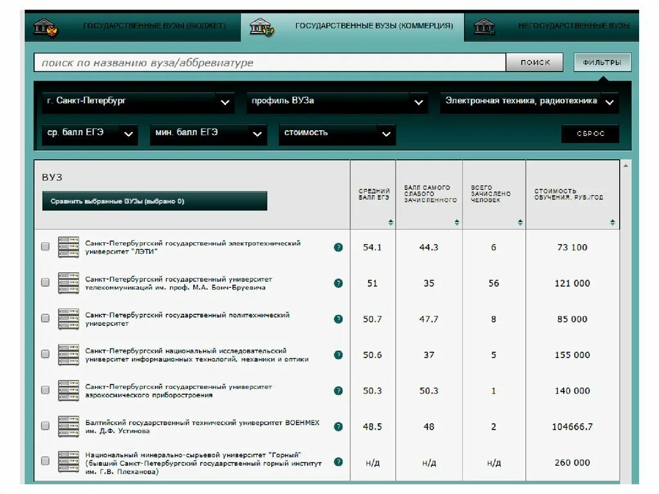This screenshot has width=659, height=494.
Task: Sort by Средний балл ЕГЭ column arrows
Action: [x=391, y=222]
